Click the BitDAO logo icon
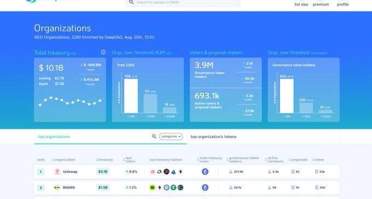372x199 pixels. (57, 188)
